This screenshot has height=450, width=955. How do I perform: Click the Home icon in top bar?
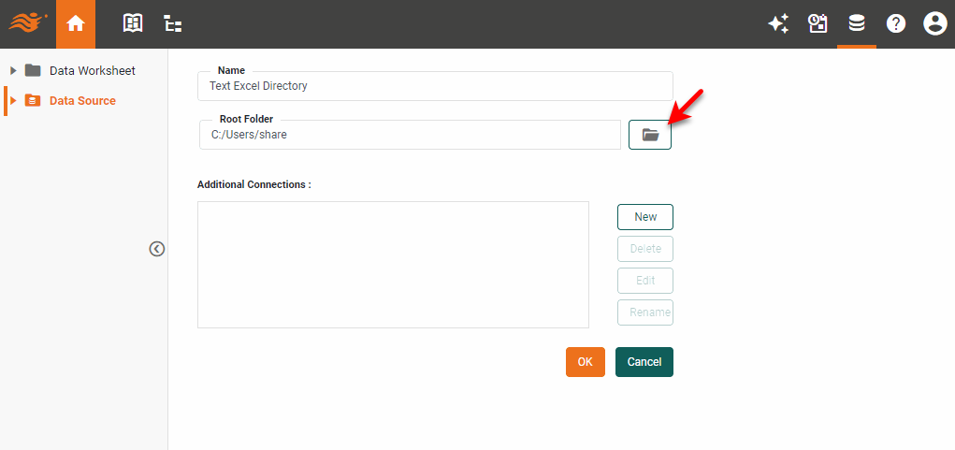point(76,24)
